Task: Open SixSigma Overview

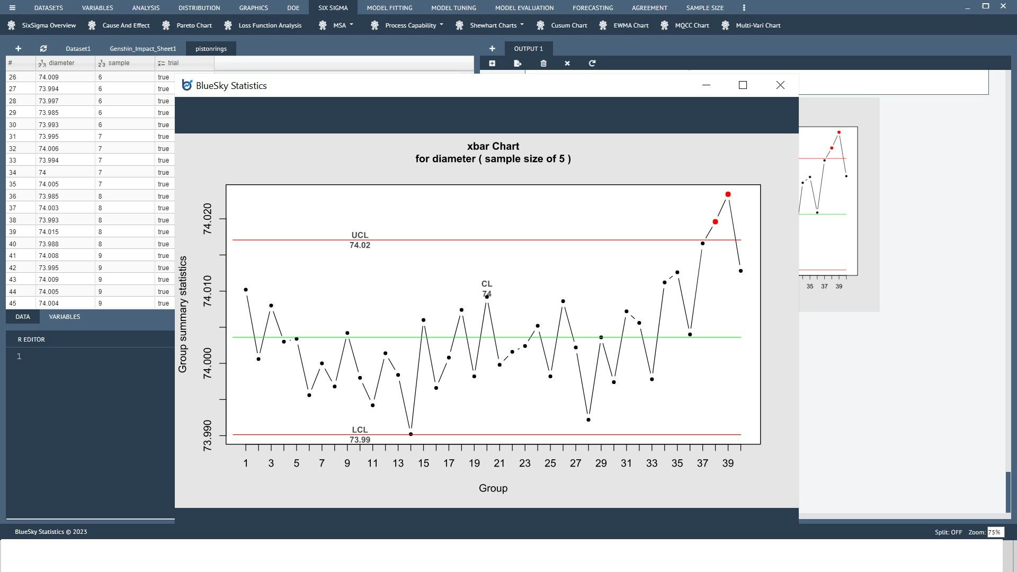Action: coord(48,25)
